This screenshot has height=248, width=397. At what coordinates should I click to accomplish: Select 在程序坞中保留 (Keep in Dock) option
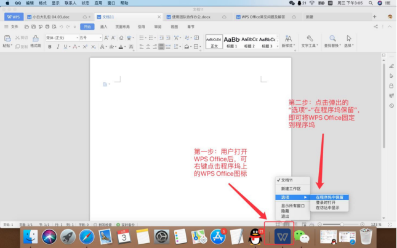[332, 197]
